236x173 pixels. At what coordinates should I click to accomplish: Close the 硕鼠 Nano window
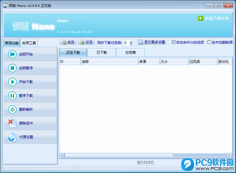click(x=228, y=6)
